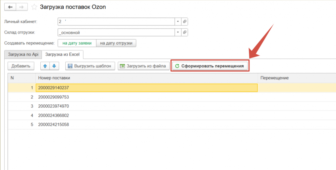
Task: Open the Личный кабинет record icon
Action: tap(185, 22)
